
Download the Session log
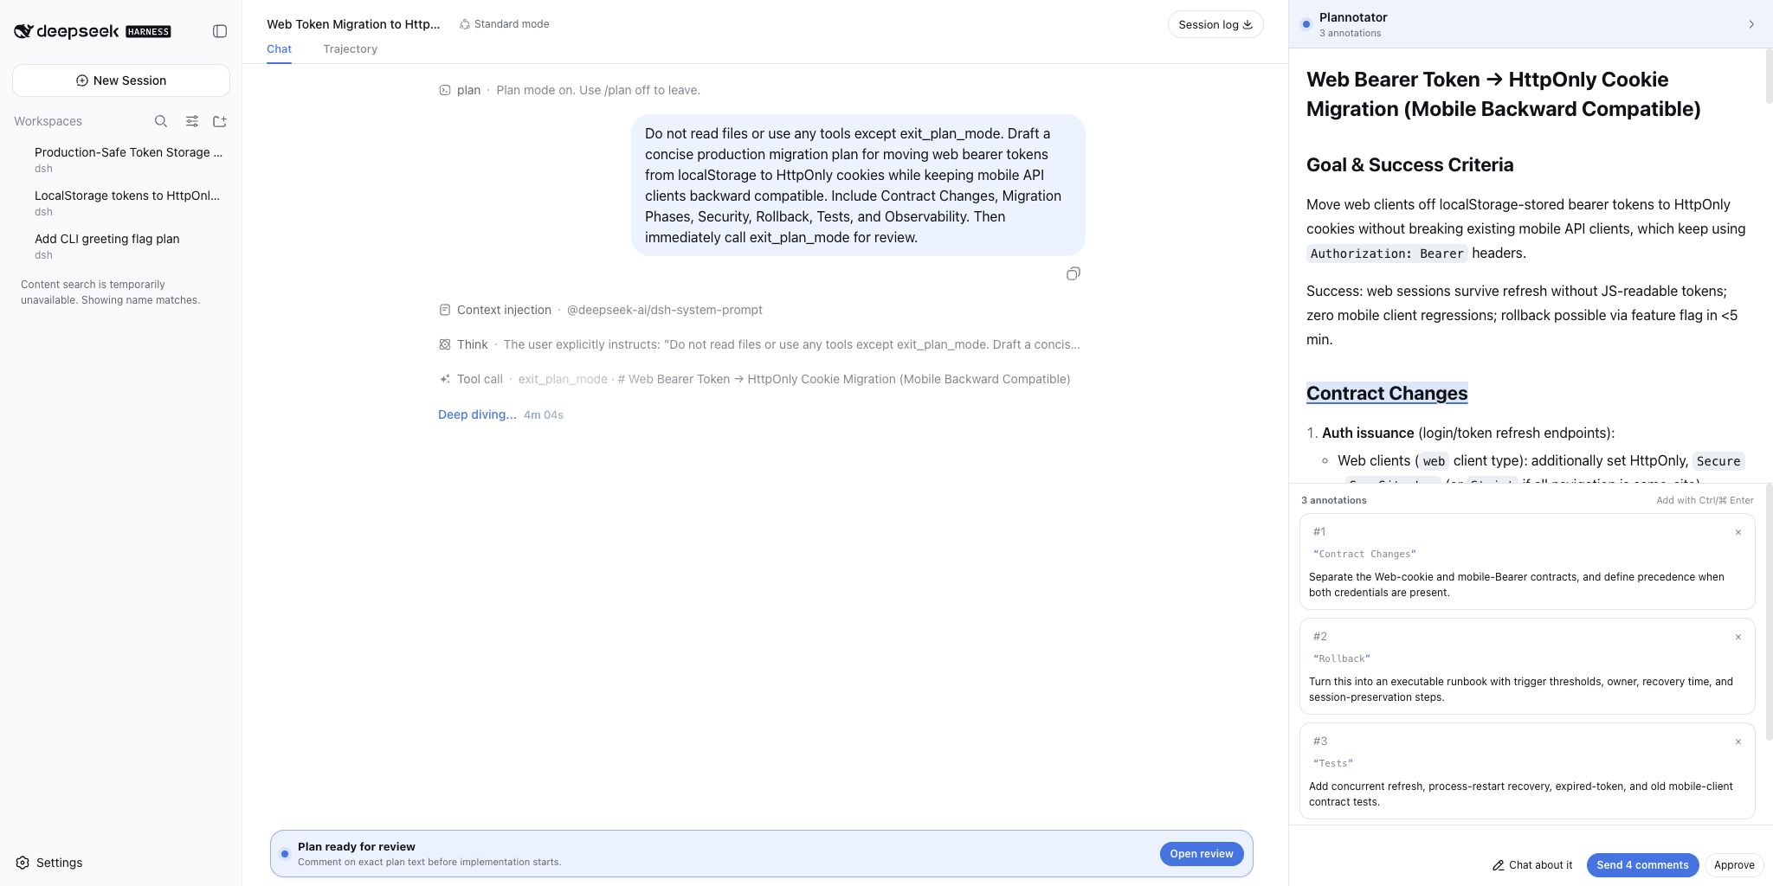pyautogui.click(x=1215, y=24)
